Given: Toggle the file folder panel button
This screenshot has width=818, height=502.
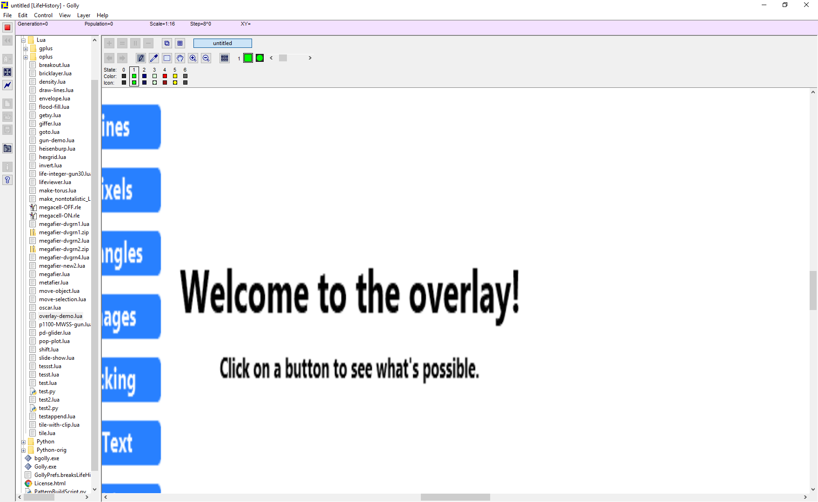Looking at the screenshot, I should coord(7,148).
